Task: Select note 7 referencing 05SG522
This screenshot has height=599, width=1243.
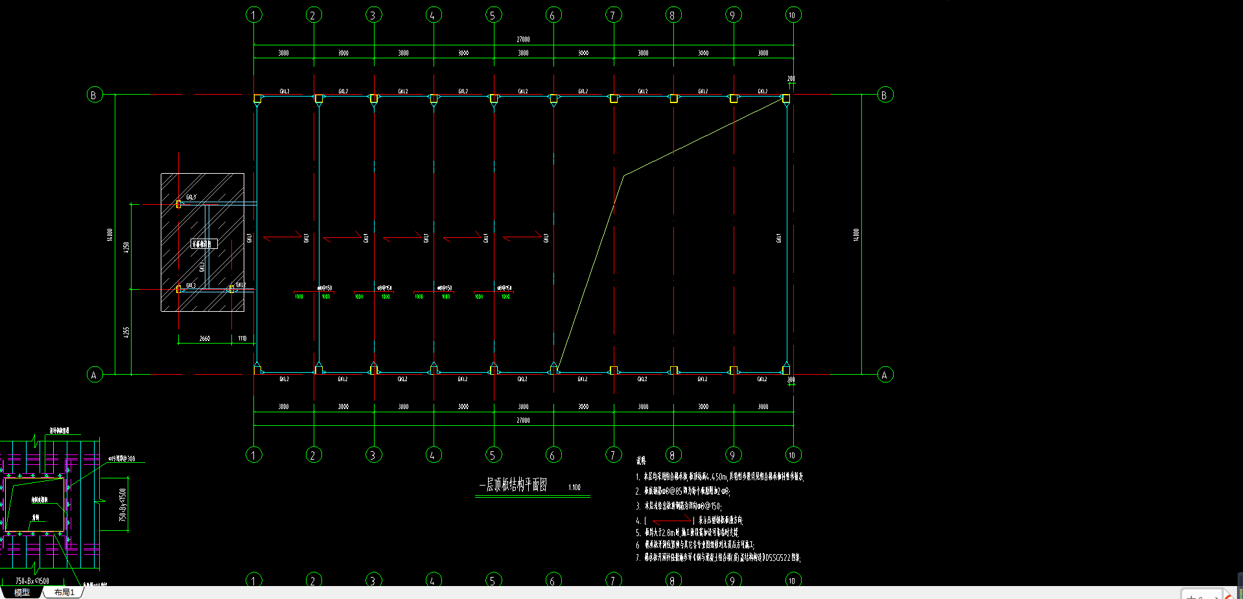Action: (x=718, y=557)
